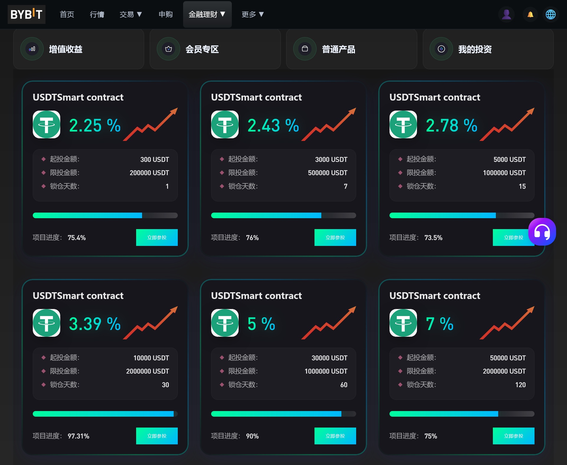Click the 300 USDT minimum amount

tap(155, 160)
